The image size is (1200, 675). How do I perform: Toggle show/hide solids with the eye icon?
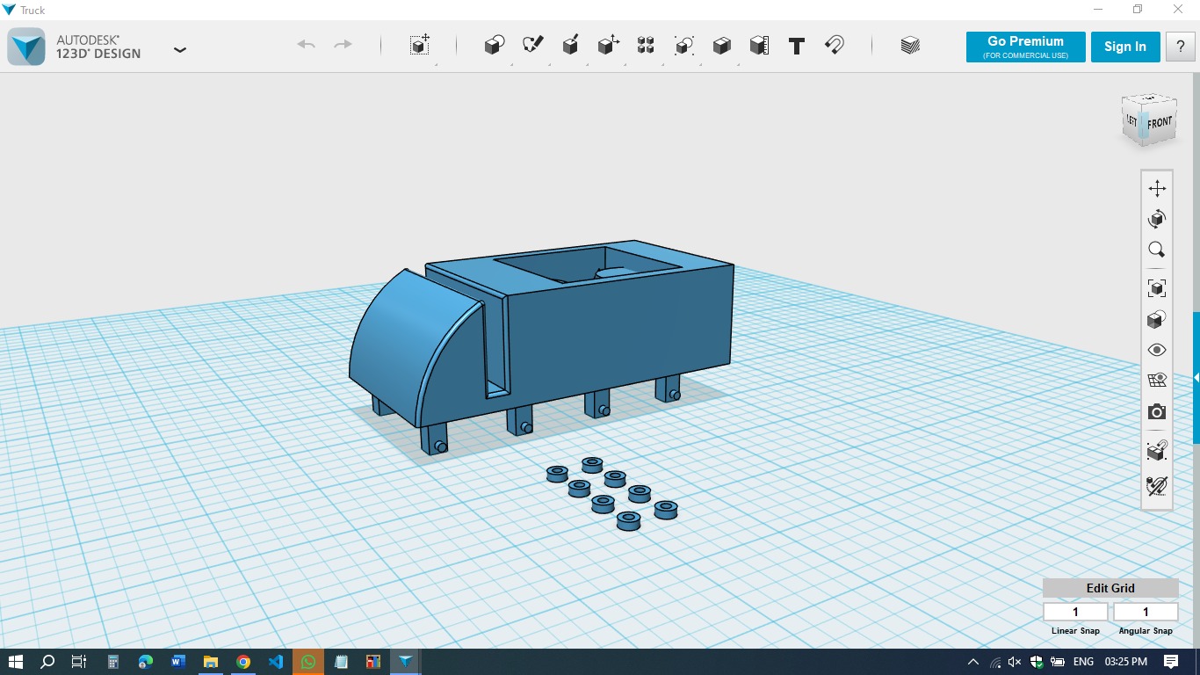(1157, 350)
